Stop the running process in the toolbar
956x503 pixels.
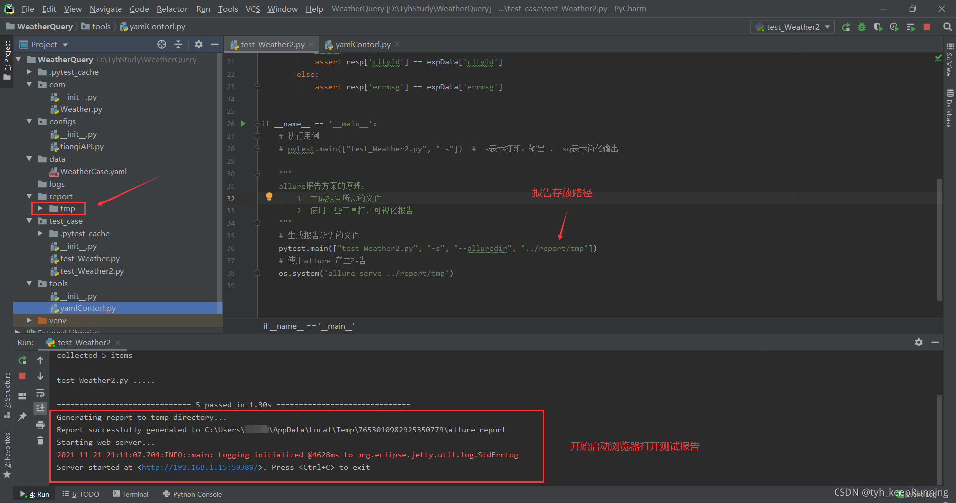(x=927, y=27)
